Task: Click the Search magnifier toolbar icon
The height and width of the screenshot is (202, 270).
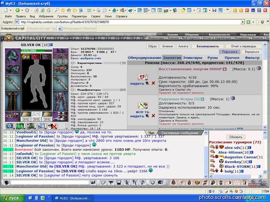Action: (x=57, y=10)
